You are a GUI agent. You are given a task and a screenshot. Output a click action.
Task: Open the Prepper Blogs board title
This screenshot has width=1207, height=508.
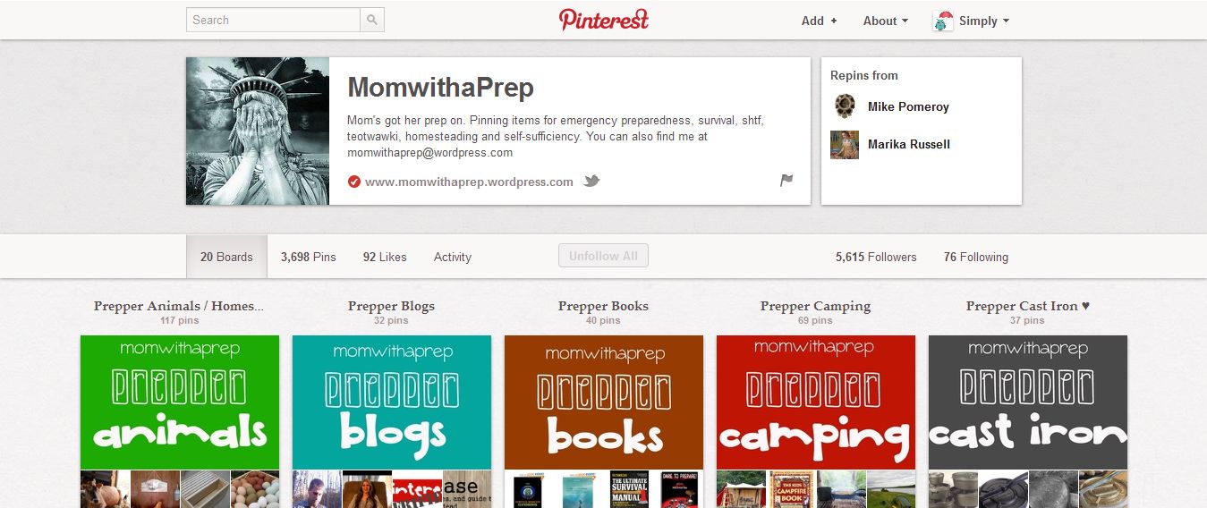point(391,306)
